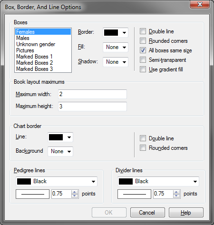Expand the Shadow dropdown
The image size is (214, 225).
[x=116, y=62]
